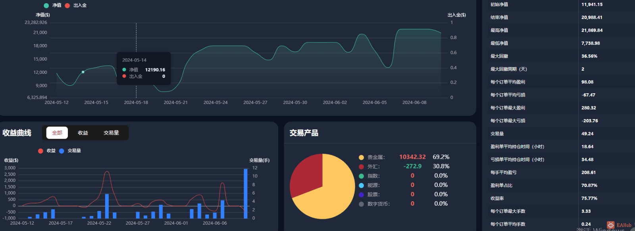Click the highlighted data point on the 净值 curve

[x=83, y=72]
